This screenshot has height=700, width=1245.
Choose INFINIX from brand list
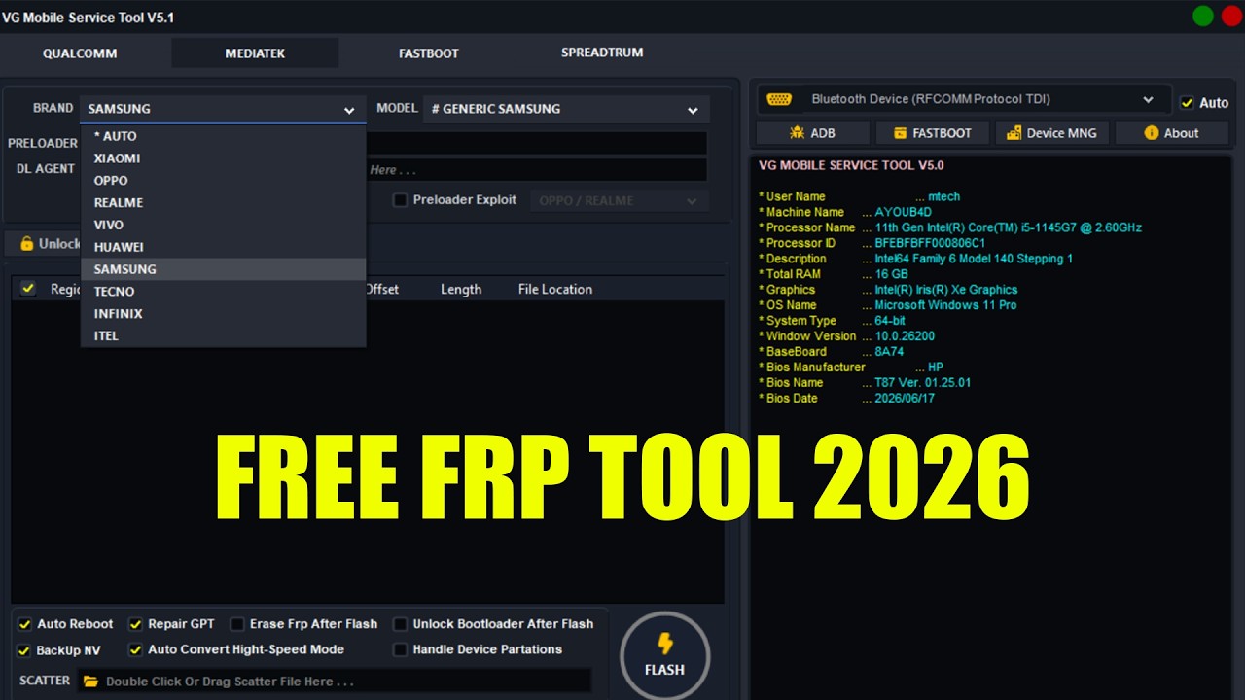pos(223,314)
